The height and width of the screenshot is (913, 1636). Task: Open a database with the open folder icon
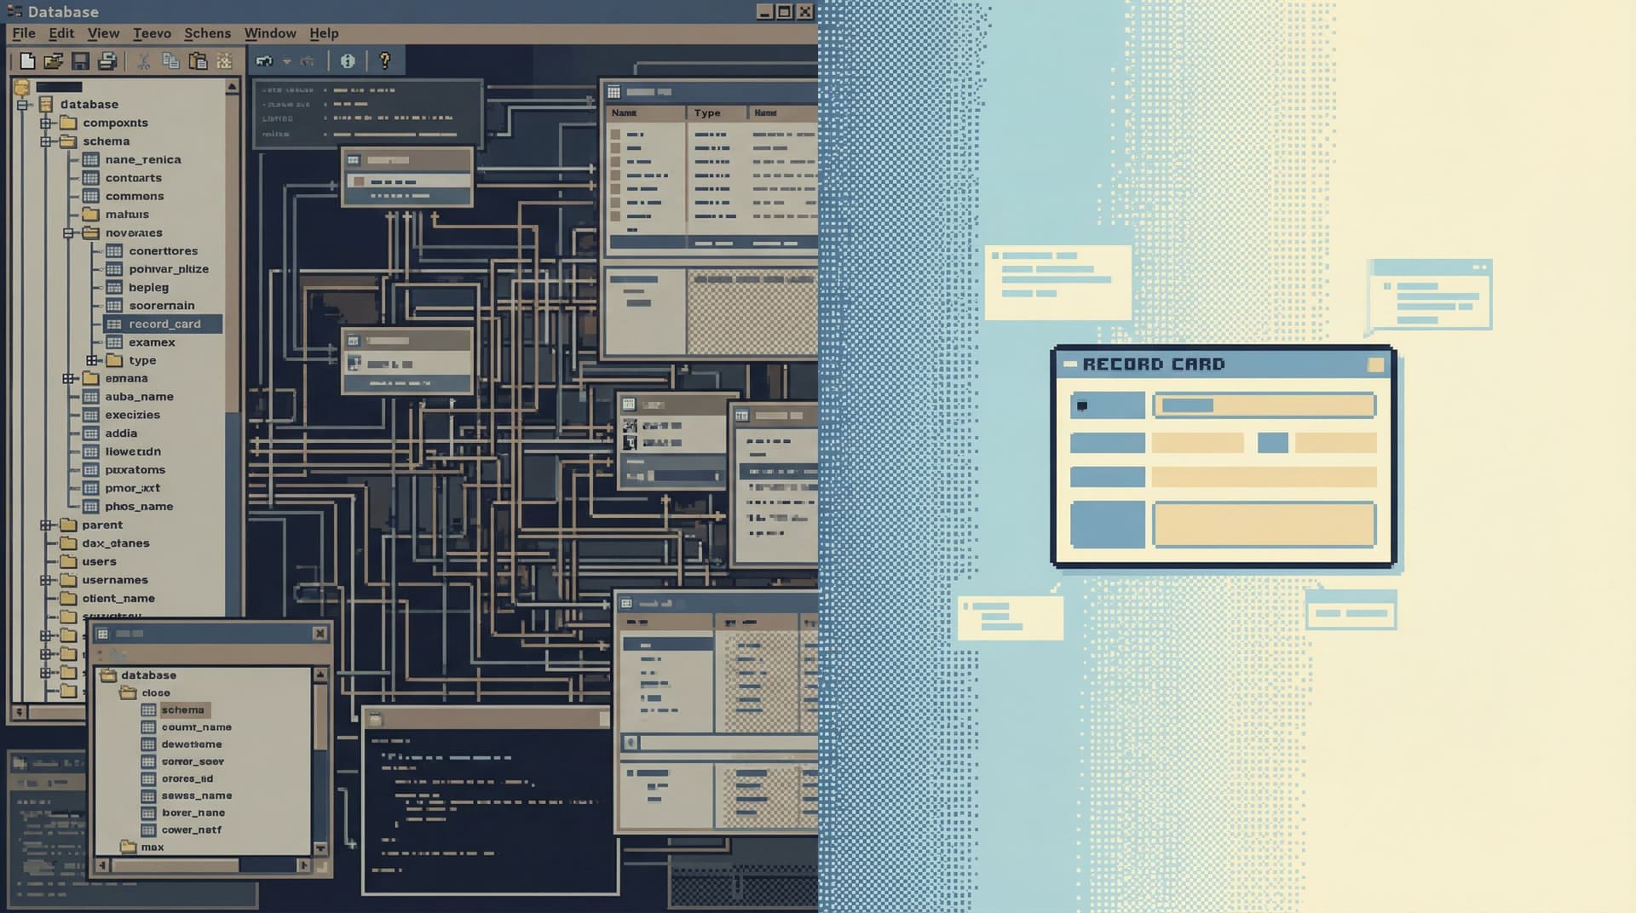(54, 60)
